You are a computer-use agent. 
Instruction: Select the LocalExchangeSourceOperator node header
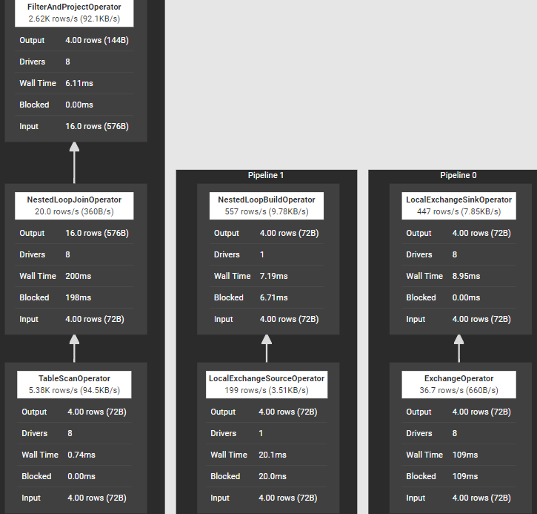(267, 384)
